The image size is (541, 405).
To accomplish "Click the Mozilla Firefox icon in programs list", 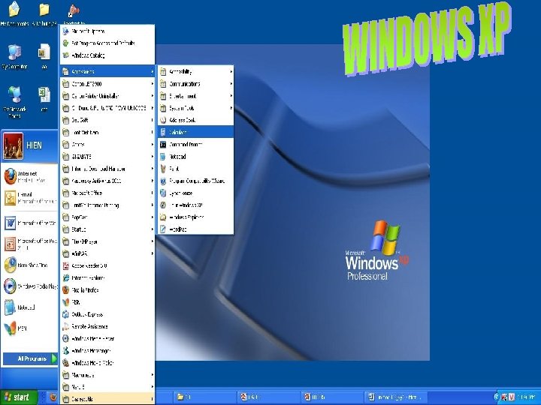I will tap(65, 290).
